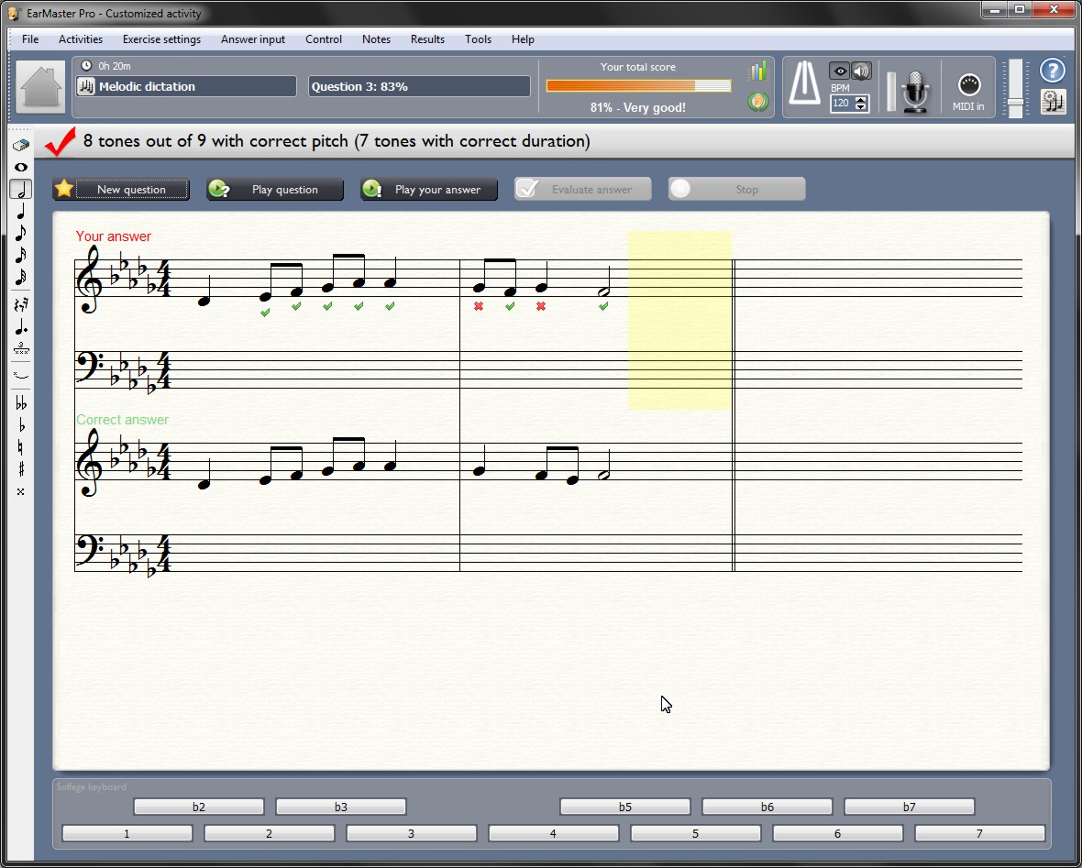The width and height of the screenshot is (1082, 868).
Task: Adjust the master volume slider handle
Action: (1015, 101)
